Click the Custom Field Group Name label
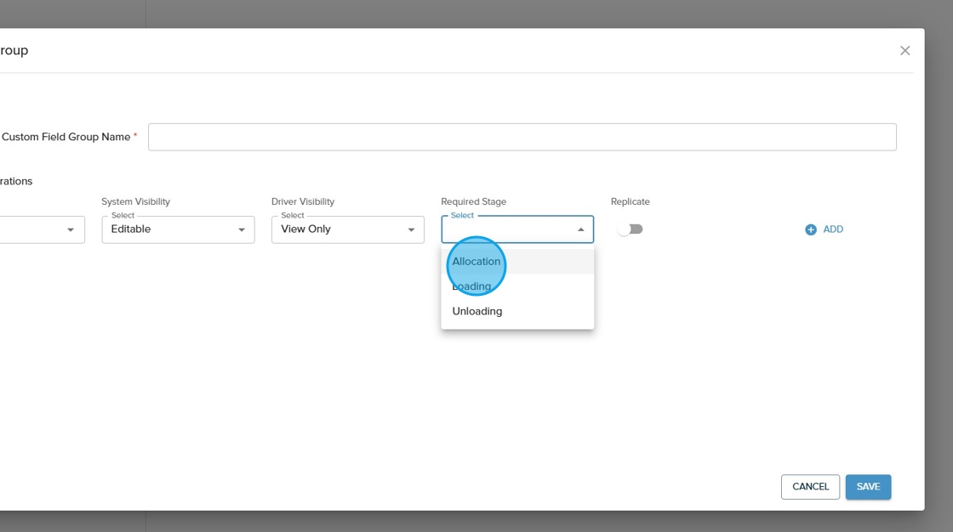The image size is (953, 532). click(x=66, y=137)
